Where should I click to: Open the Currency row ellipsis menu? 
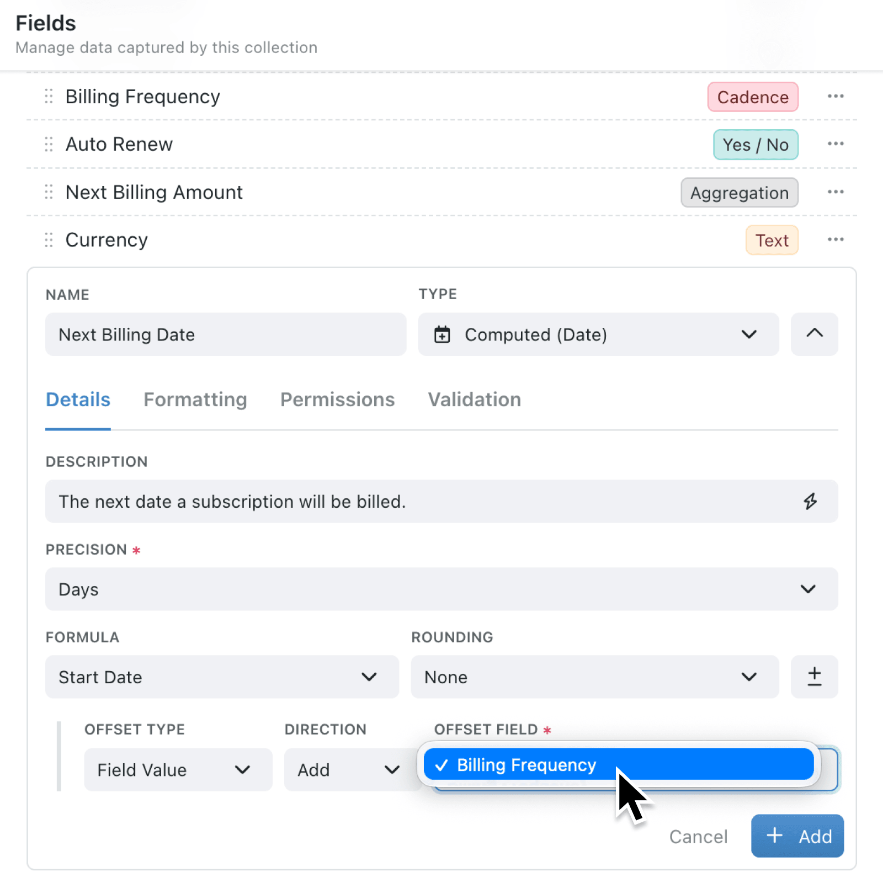(836, 240)
